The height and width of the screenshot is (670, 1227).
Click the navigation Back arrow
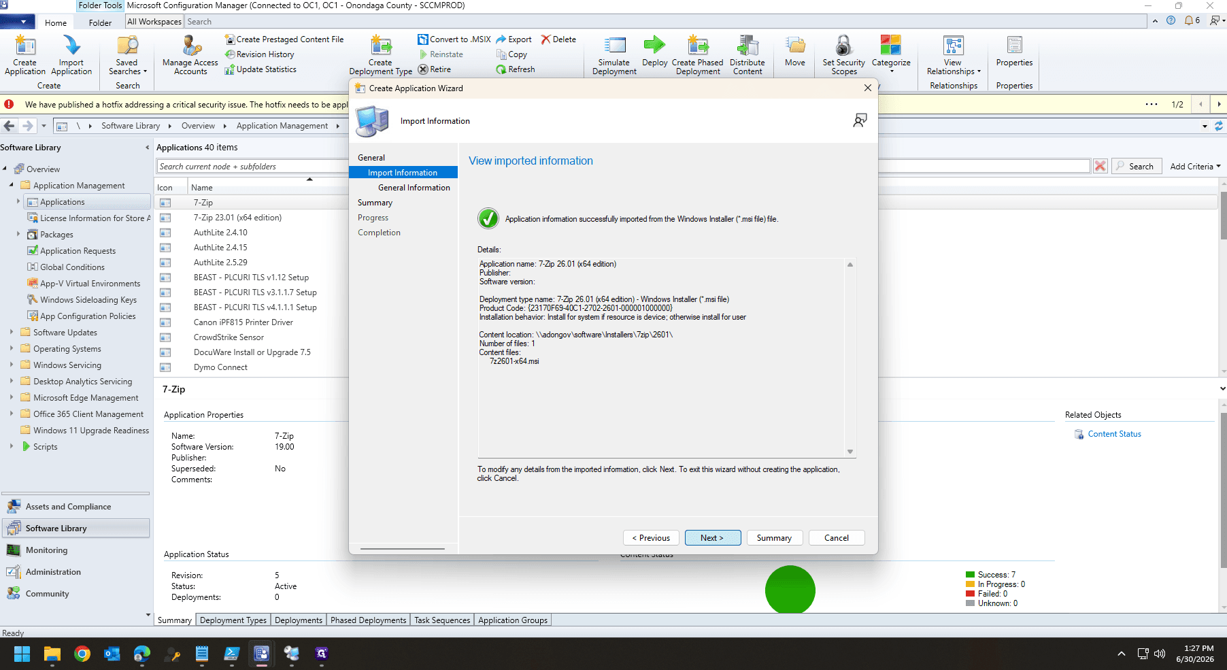pos(10,126)
